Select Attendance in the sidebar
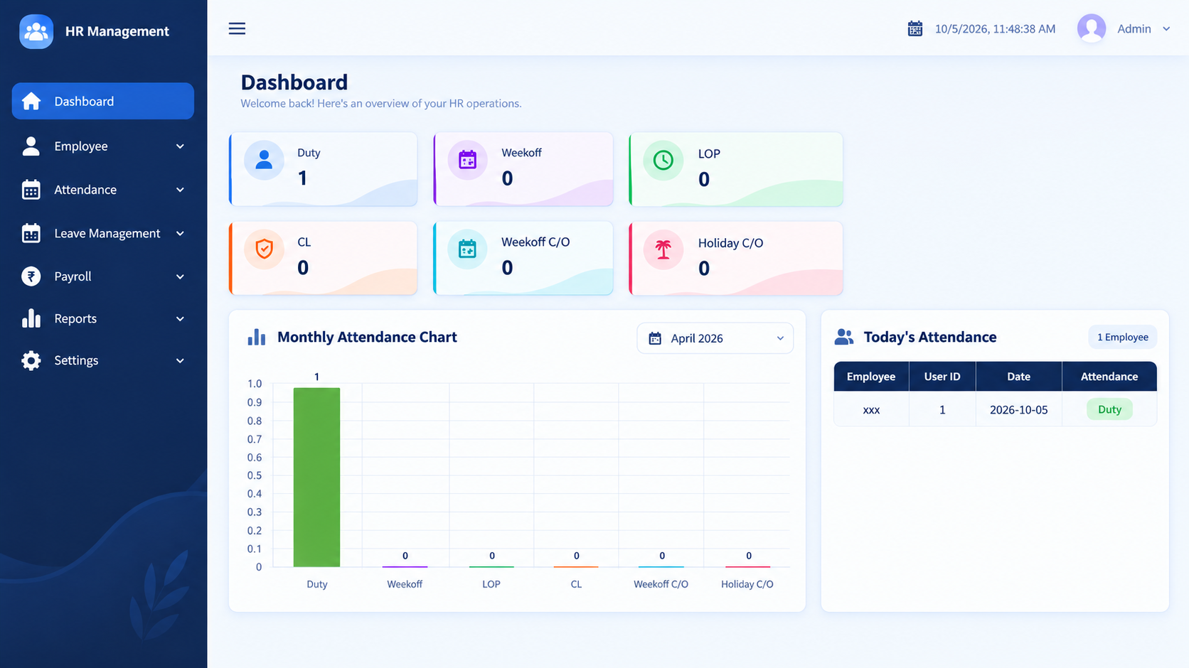The width and height of the screenshot is (1189, 668). (103, 190)
